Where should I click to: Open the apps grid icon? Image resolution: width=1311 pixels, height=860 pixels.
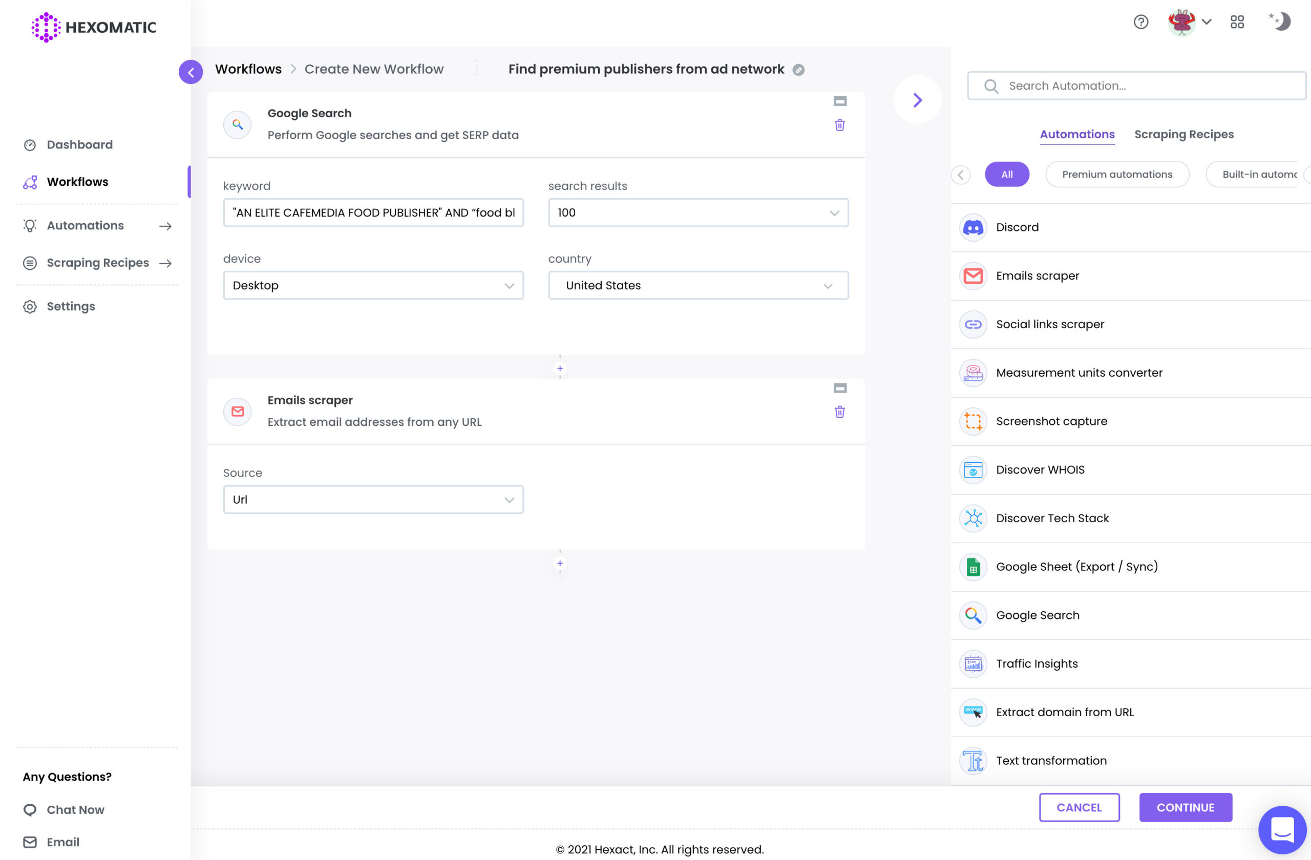(x=1237, y=22)
